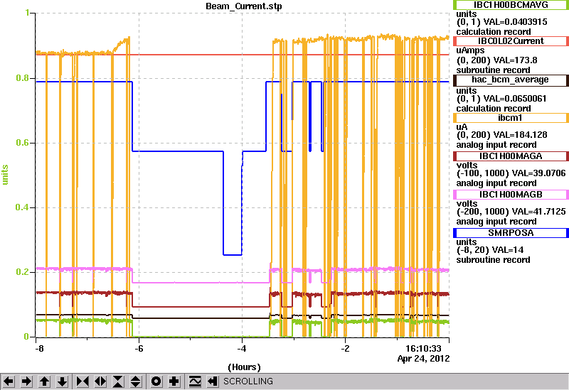Click the -2 tick label on time axis

click(x=345, y=349)
